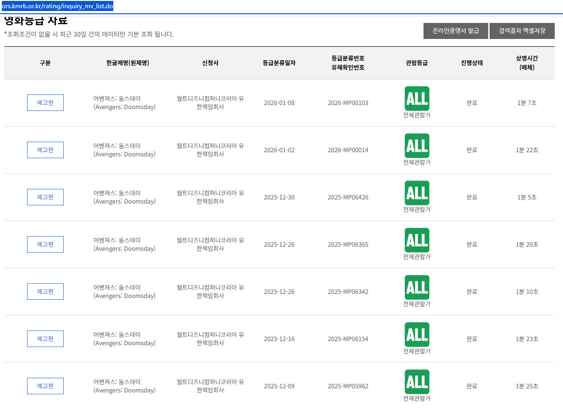563x408 pixels.
Task: Click the 등급분류번호 유해확인번호 column header
Action: point(348,63)
